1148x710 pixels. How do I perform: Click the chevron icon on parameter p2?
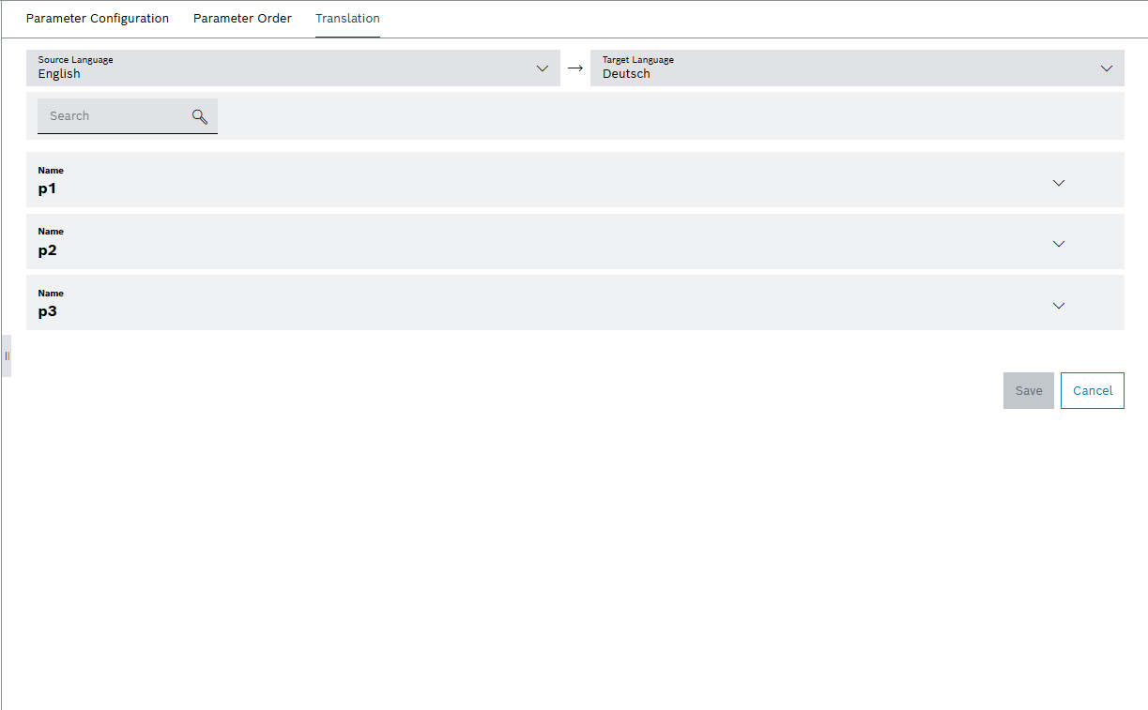click(1059, 244)
